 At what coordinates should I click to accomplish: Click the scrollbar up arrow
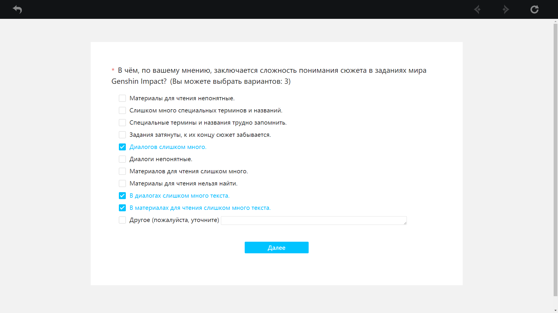click(555, 21)
